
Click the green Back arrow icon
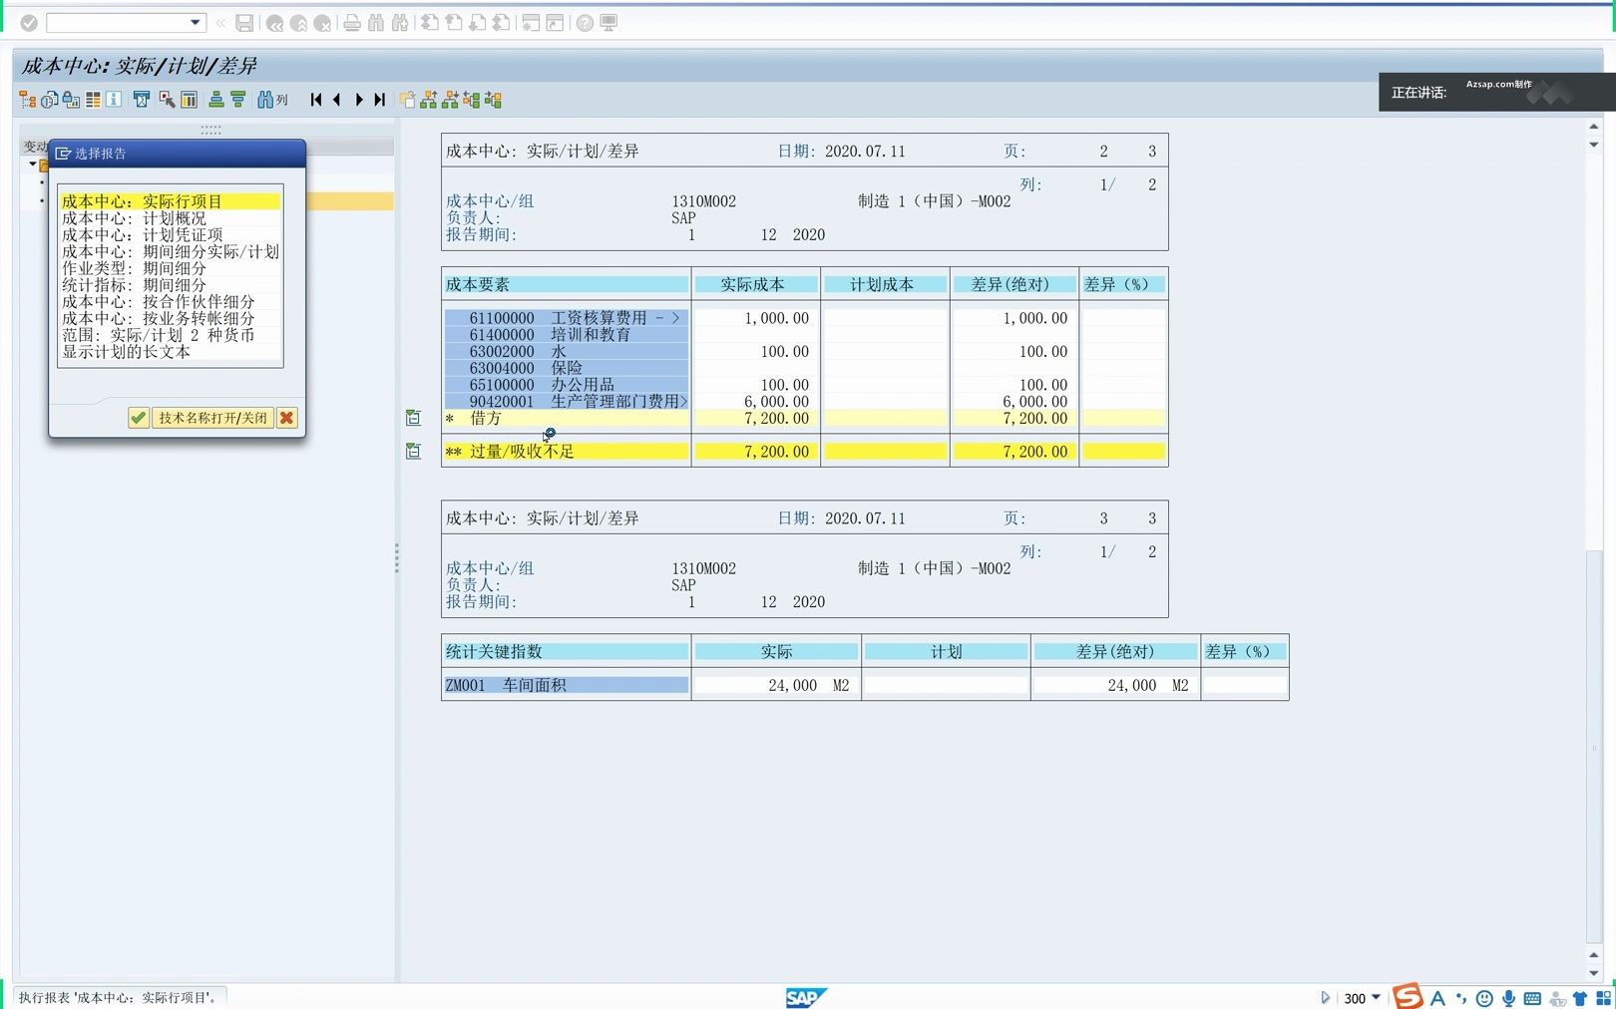click(x=274, y=23)
